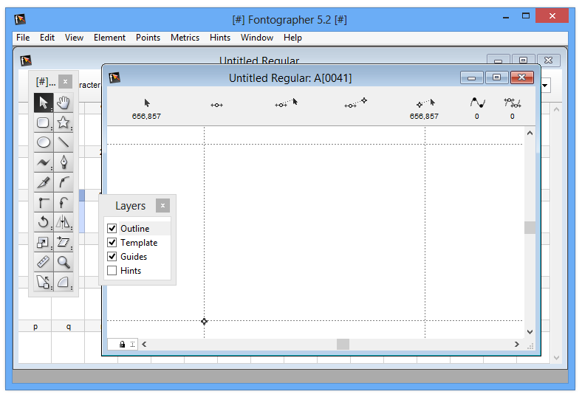Screen dimensions: 582x397
Task: Select the Pointer arrow tool
Action: coord(44,103)
